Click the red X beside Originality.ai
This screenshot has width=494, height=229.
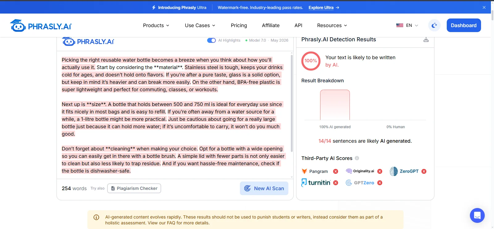coord(380,171)
